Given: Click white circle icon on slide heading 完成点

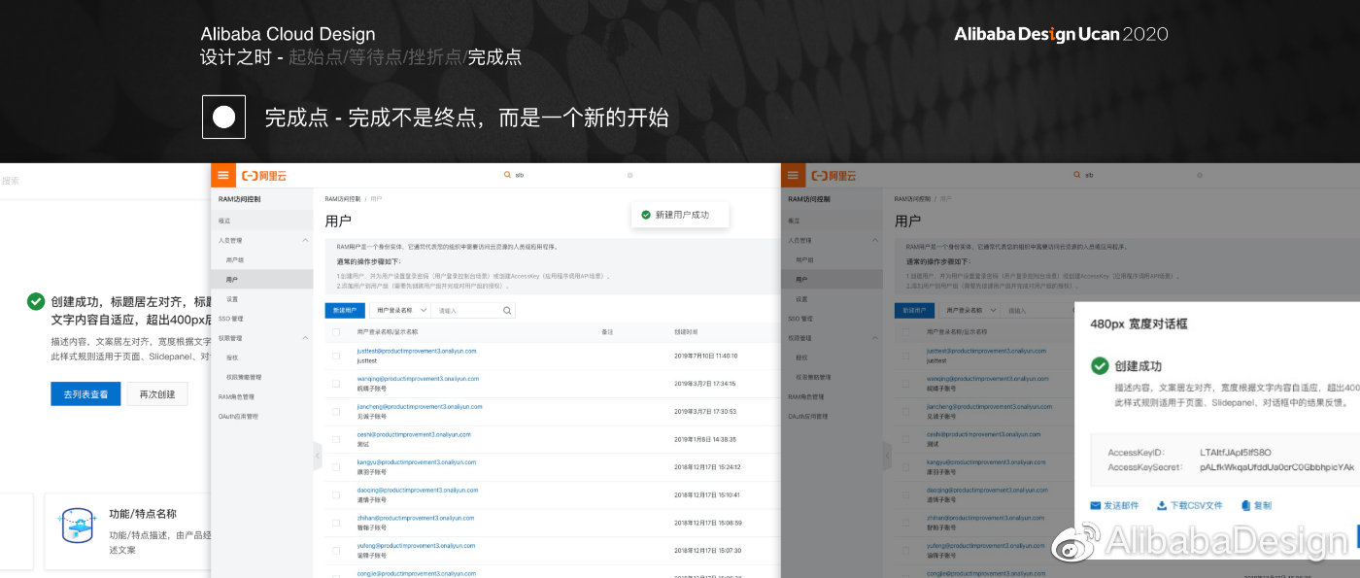Looking at the screenshot, I should [223, 118].
